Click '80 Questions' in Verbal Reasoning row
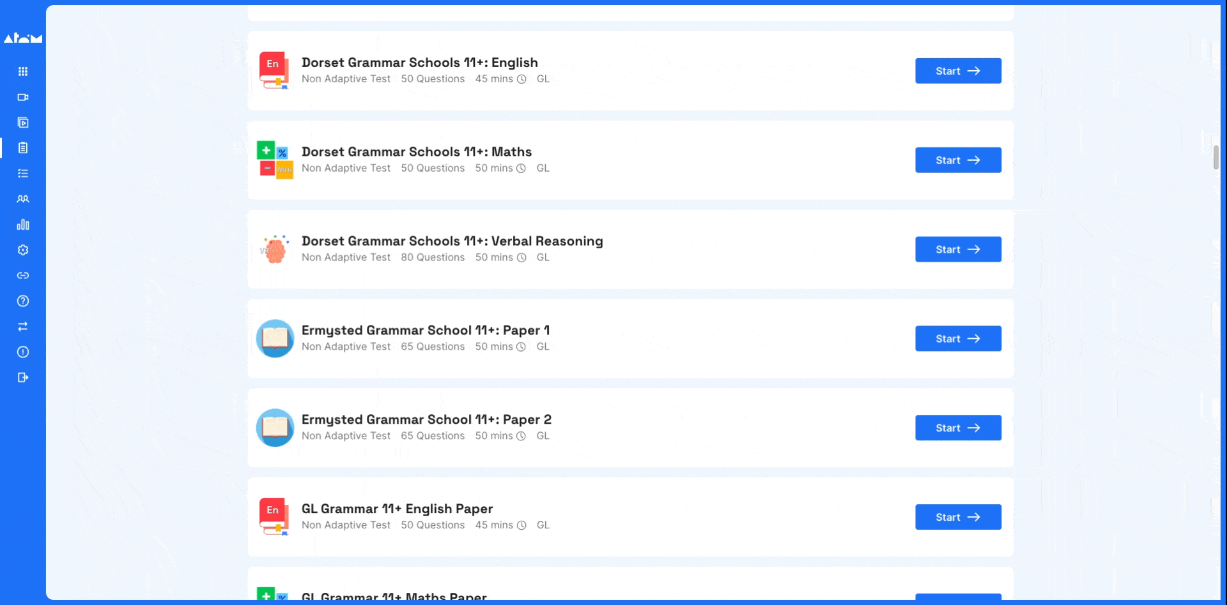This screenshot has width=1227, height=605. [433, 257]
